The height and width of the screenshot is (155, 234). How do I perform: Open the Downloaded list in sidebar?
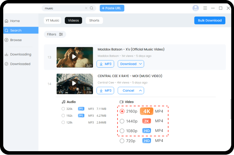tap(20, 64)
